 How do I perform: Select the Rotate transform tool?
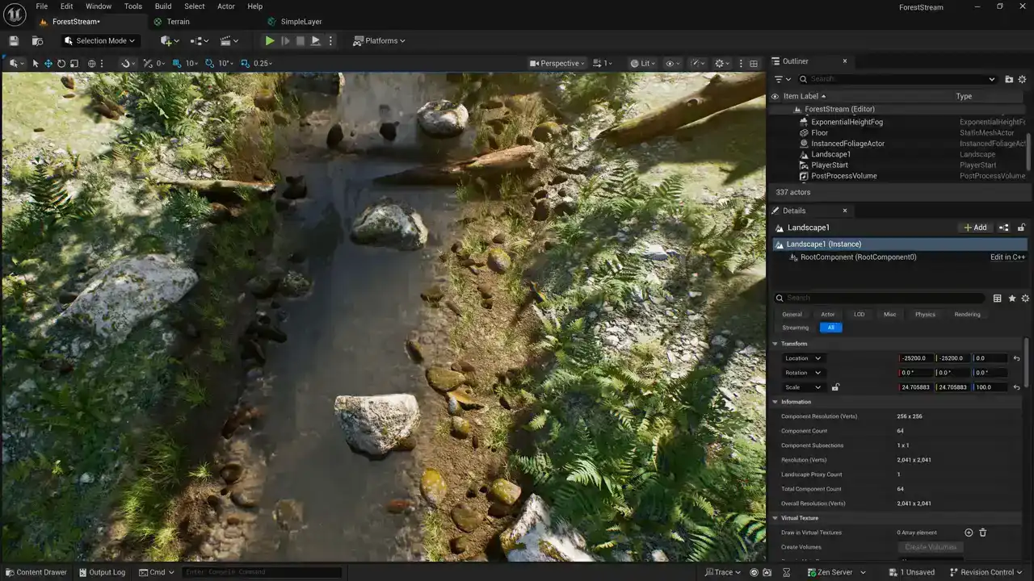[x=61, y=64]
